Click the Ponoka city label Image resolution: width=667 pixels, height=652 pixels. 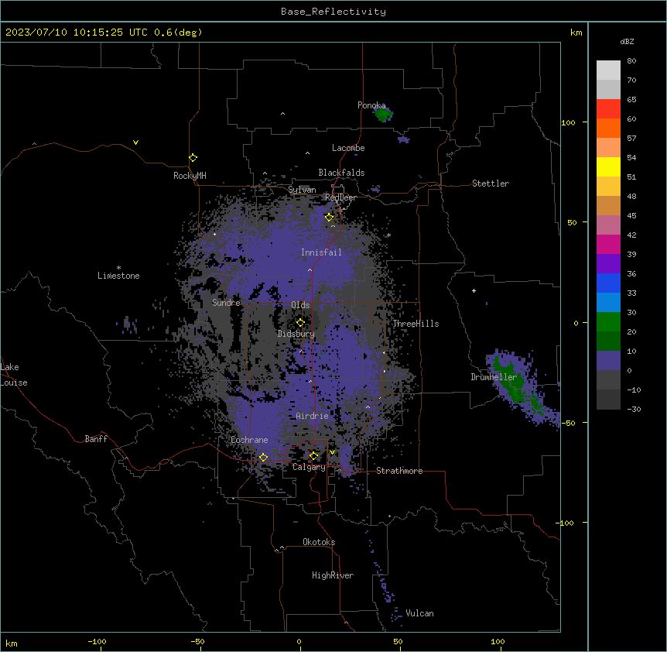(371, 105)
